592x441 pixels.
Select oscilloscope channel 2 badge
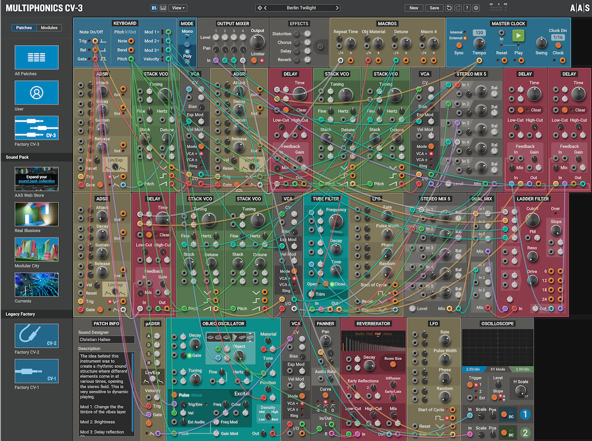525,433
